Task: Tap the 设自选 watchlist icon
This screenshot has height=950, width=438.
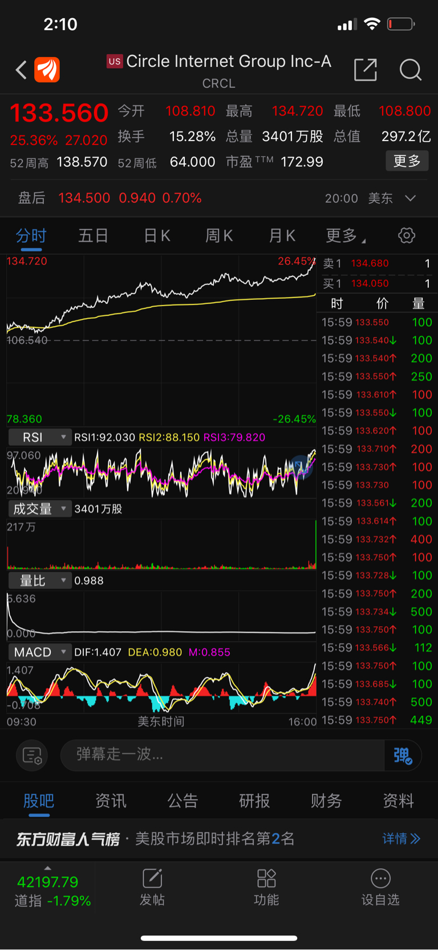Action: pyautogui.click(x=380, y=887)
